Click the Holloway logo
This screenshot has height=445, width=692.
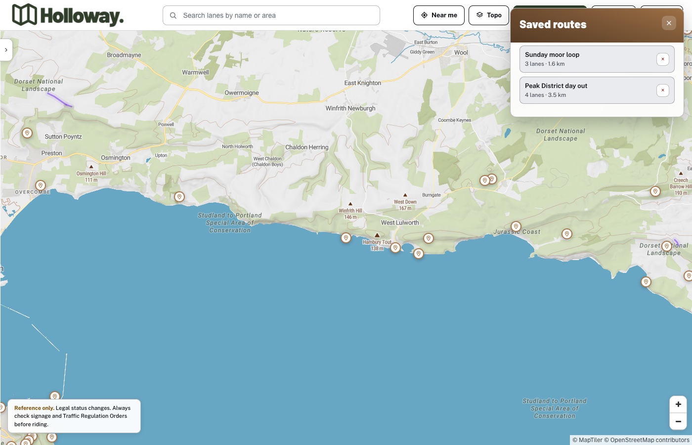click(x=68, y=15)
